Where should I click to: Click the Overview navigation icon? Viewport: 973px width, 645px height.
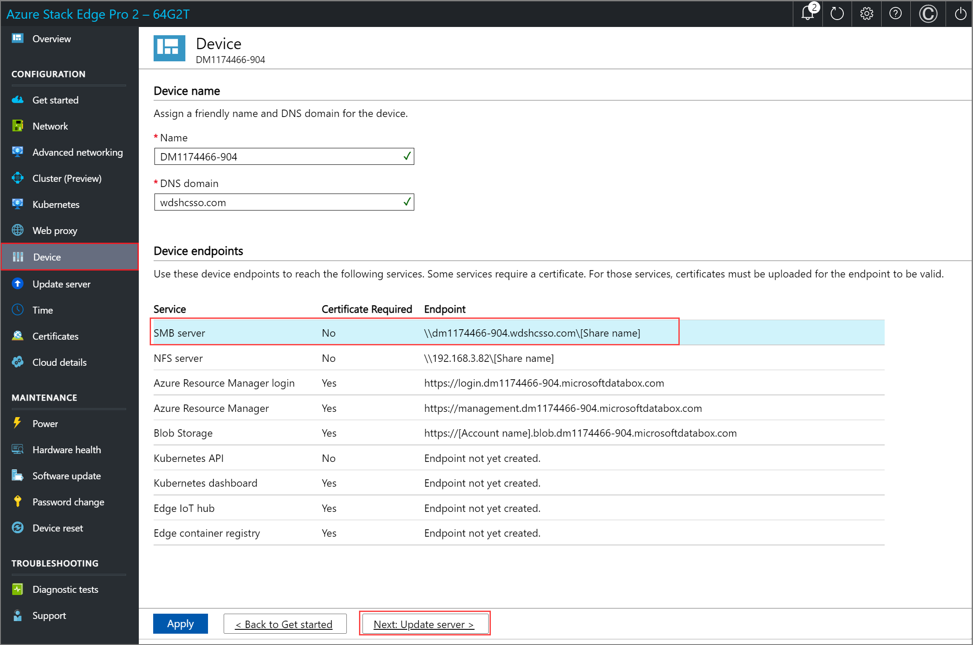[x=17, y=39]
